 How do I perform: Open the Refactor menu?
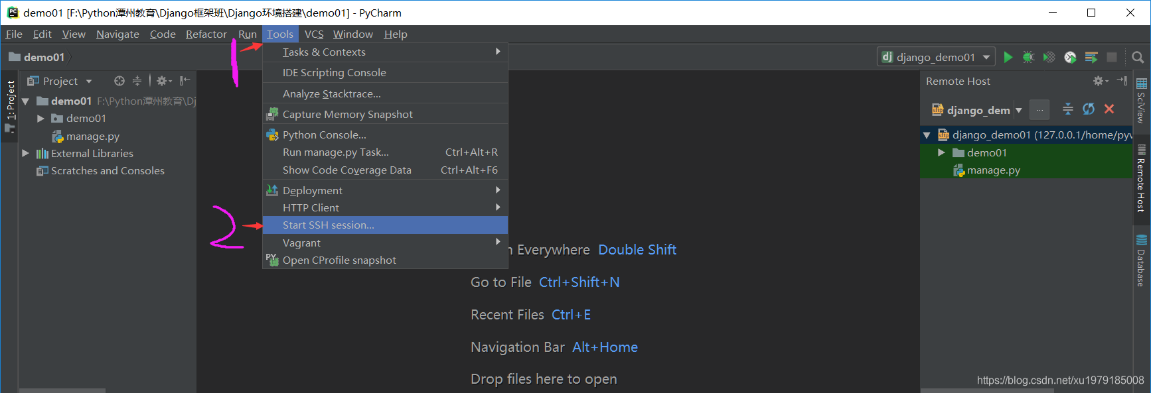206,34
